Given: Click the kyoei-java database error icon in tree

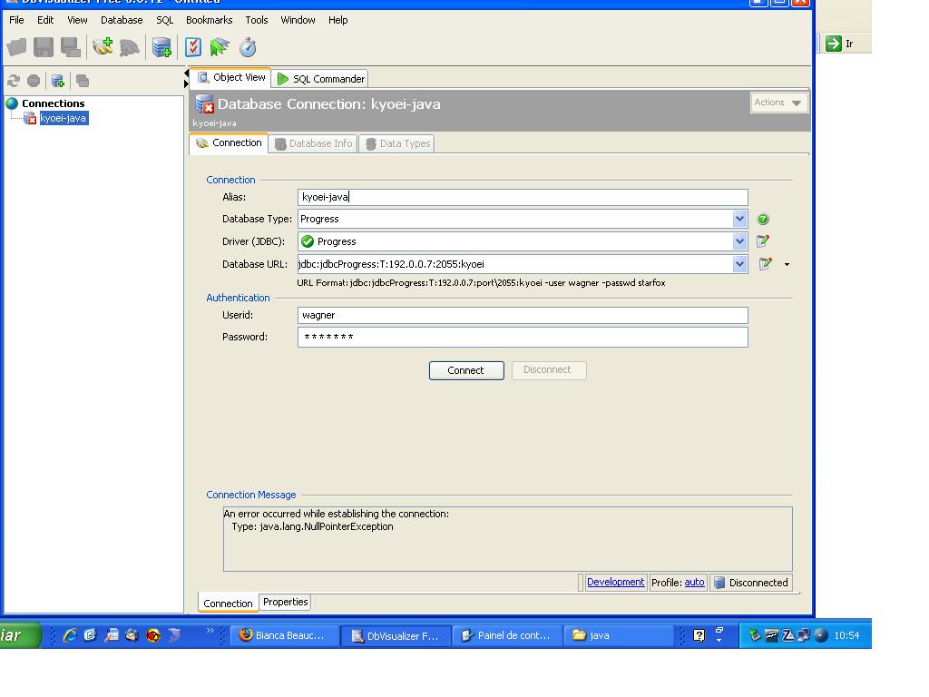Looking at the screenshot, I should coord(30,118).
